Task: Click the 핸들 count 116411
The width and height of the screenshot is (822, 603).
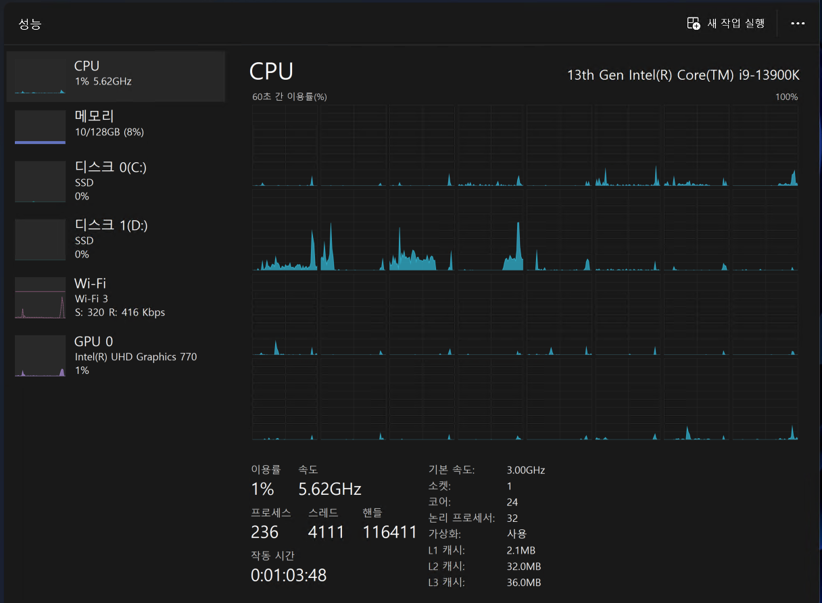Action: click(x=390, y=532)
